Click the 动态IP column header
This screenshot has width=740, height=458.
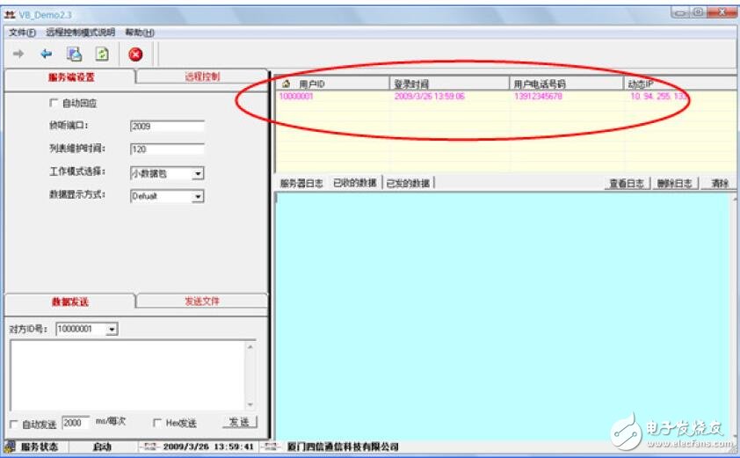[680, 84]
